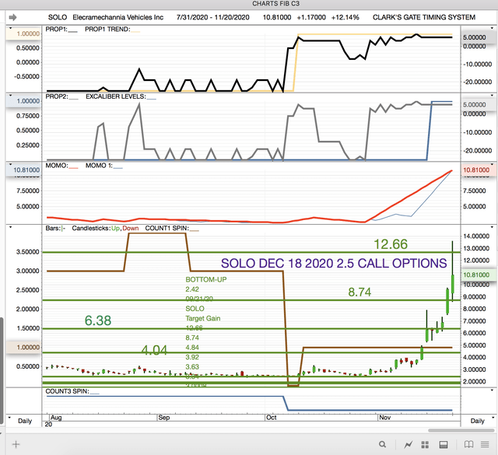Click the CLARK'S GATE TIMING SYSTEM title

click(x=424, y=17)
